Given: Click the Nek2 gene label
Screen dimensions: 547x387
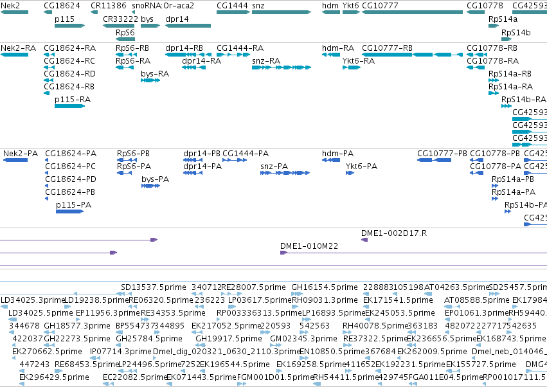Looking at the screenshot, I should pyautogui.click(x=10, y=6).
